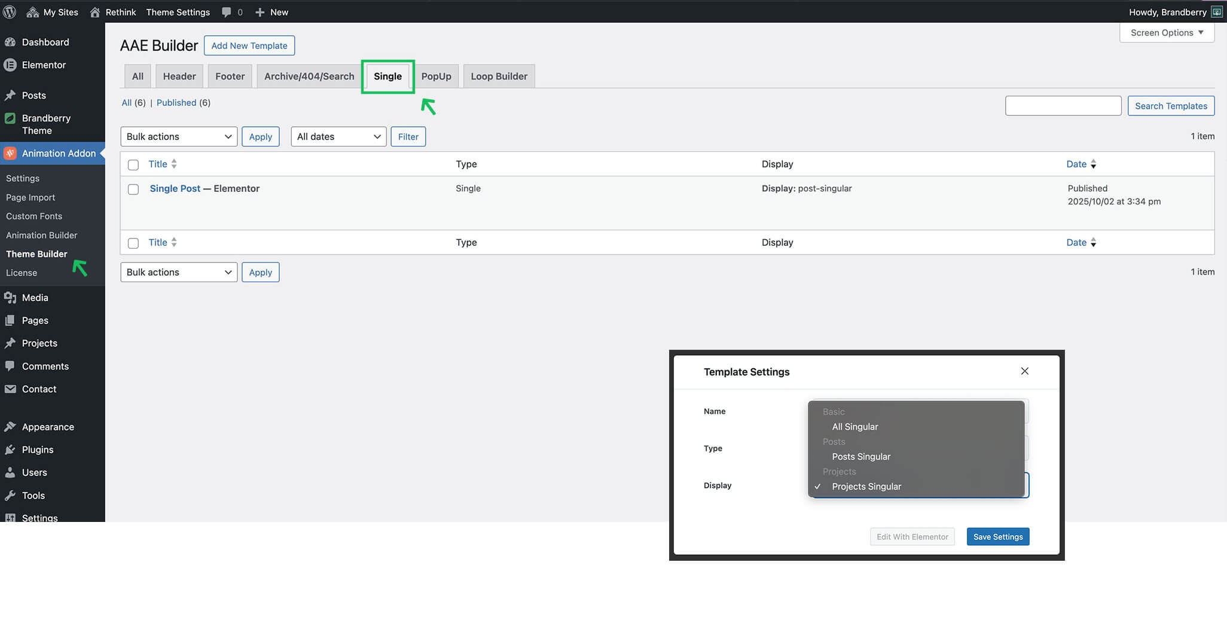Check the Single Post row checkbox

pyautogui.click(x=133, y=190)
